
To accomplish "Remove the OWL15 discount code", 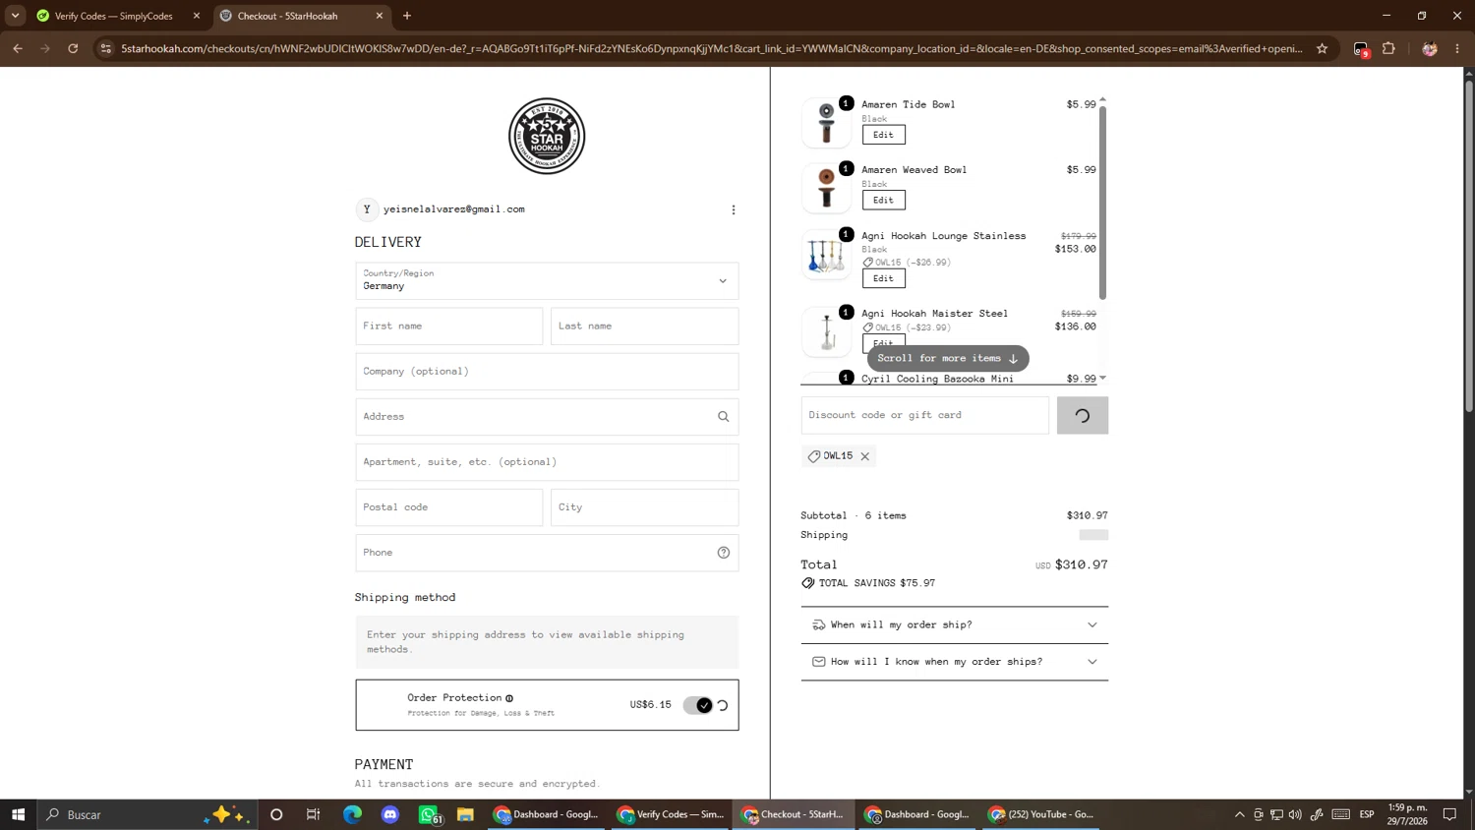I will [865, 456].
